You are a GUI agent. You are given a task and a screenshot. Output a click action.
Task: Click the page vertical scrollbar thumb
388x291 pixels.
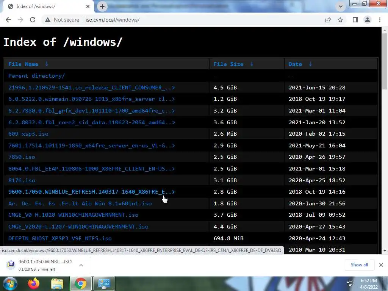click(x=385, y=61)
